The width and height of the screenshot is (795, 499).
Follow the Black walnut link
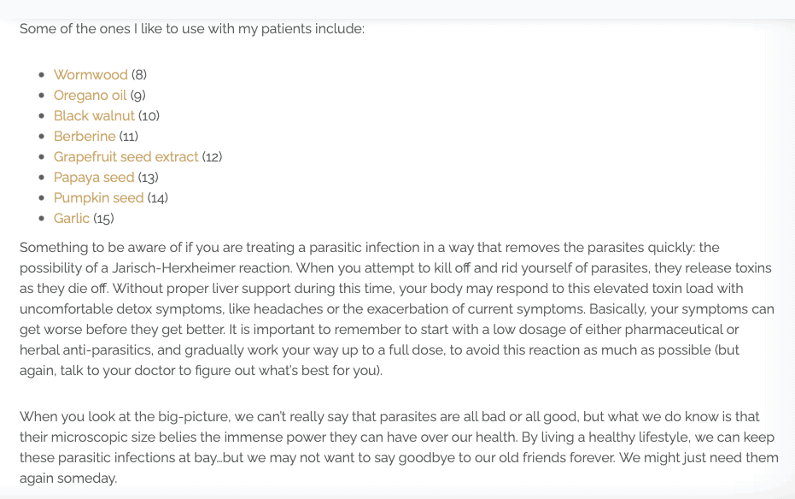(94, 116)
